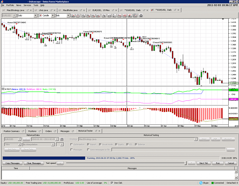239x186 pixels.
Task: Cancel the running historical test
Action: point(231,163)
